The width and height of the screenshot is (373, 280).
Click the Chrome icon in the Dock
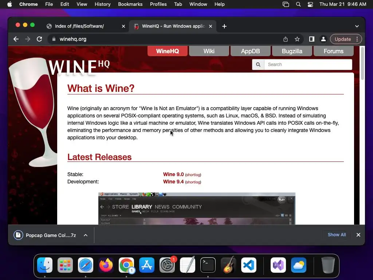pyautogui.click(x=126, y=265)
